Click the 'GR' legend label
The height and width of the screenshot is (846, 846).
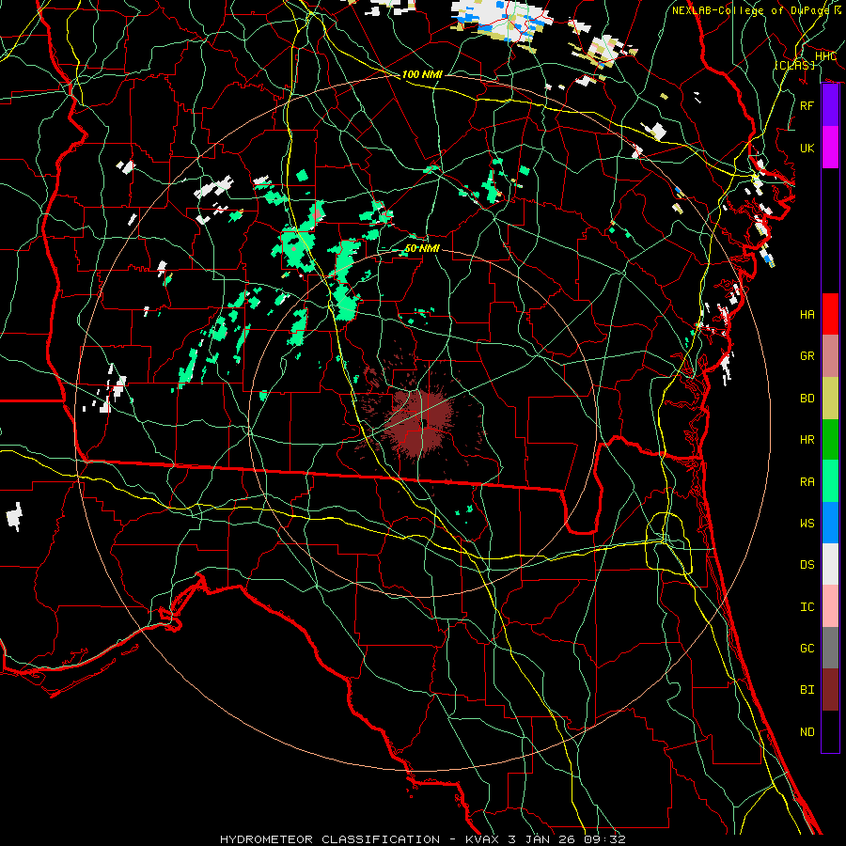pyautogui.click(x=807, y=356)
